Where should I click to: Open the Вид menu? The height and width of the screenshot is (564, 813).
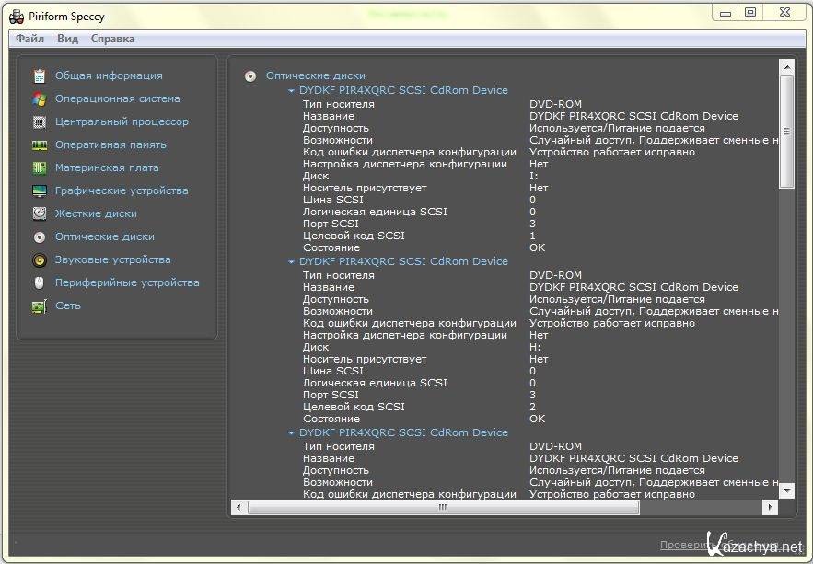pyautogui.click(x=67, y=39)
